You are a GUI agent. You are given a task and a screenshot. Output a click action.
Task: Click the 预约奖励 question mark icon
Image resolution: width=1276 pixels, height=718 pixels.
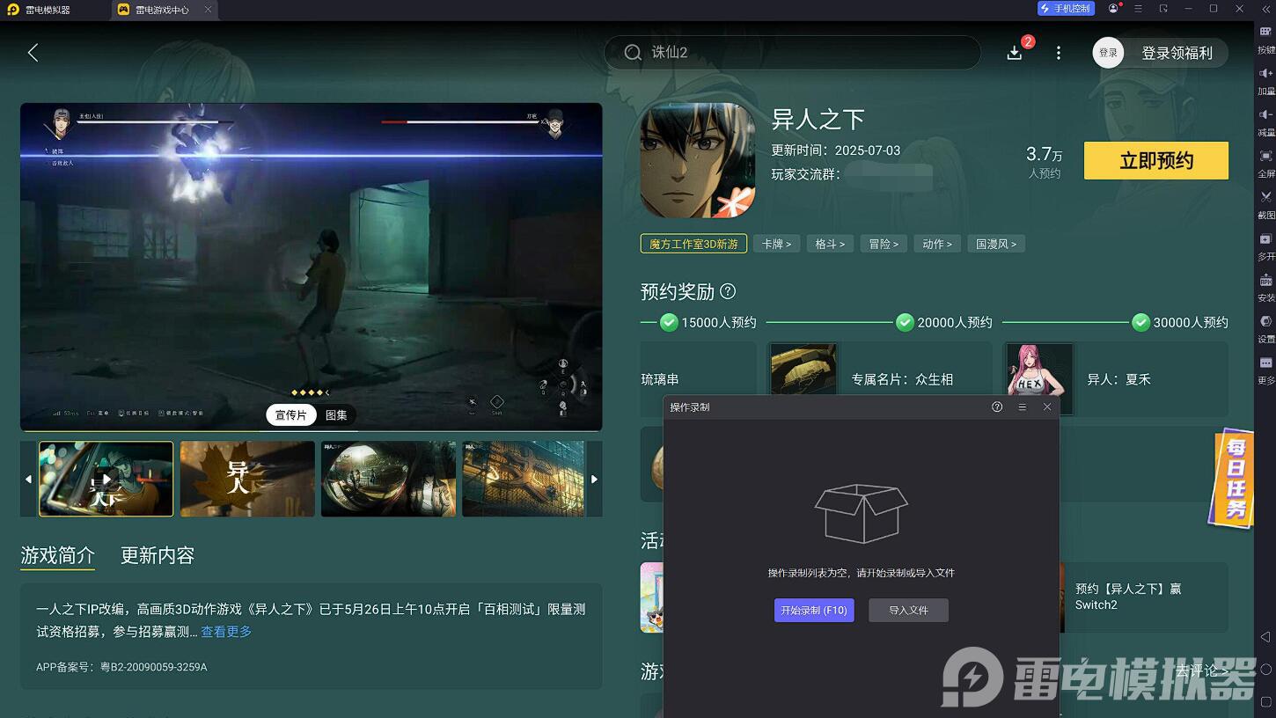(728, 291)
